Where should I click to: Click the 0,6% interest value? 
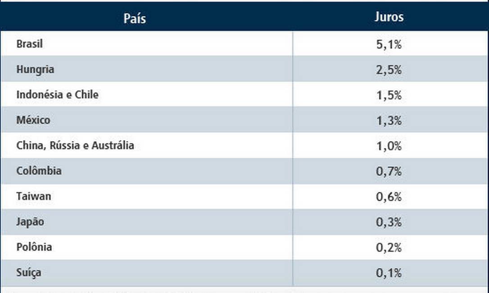tap(389, 197)
